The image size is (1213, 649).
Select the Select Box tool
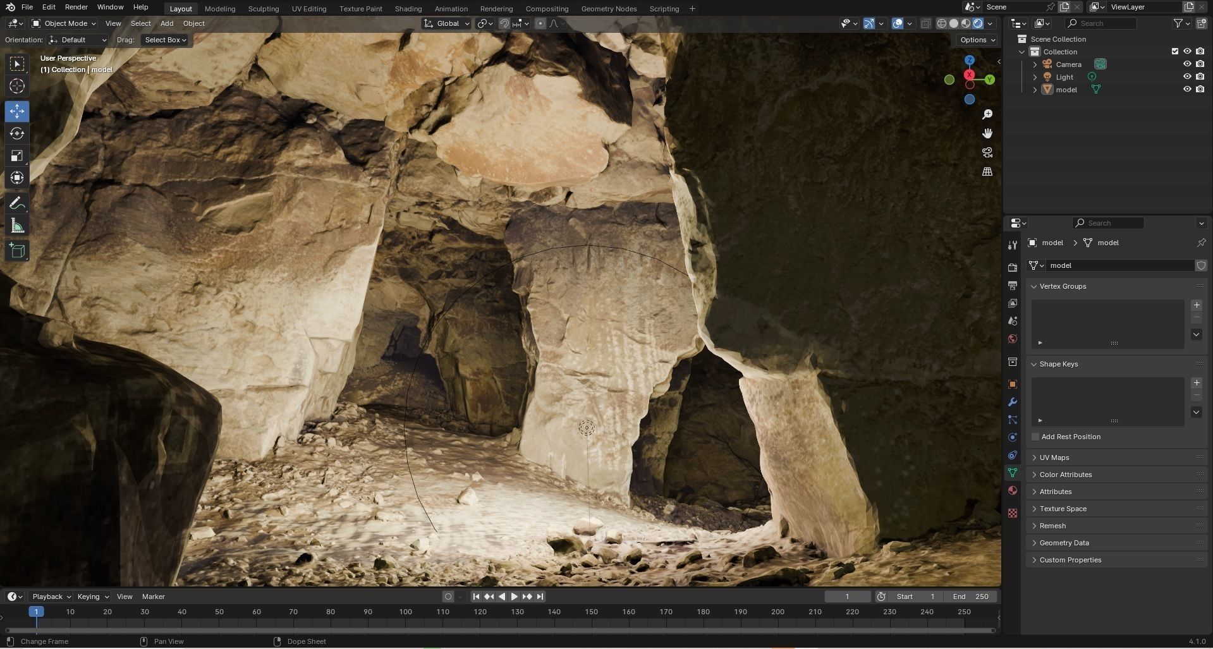click(x=17, y=64)
